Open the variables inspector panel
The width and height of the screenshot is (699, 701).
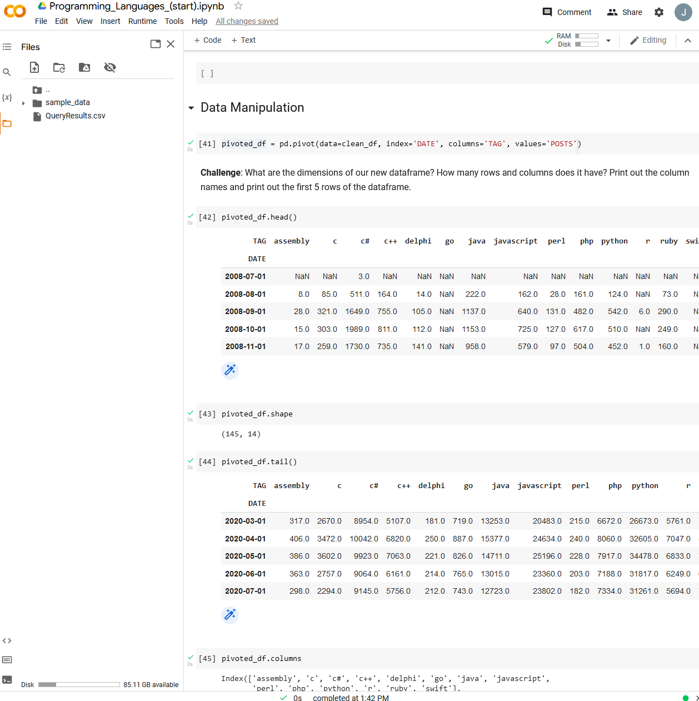tap(7, 97)
